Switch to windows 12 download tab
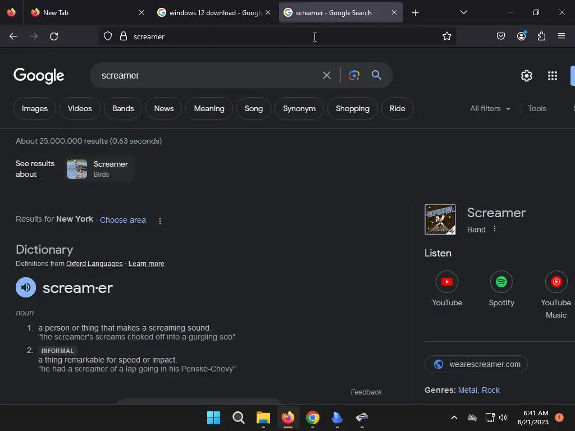The height and width of the screenshot is (431, 575). (214, 12)
